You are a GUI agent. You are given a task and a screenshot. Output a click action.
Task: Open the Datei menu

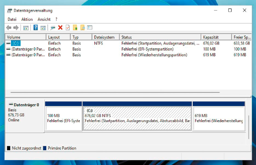[x=12, y=19]
